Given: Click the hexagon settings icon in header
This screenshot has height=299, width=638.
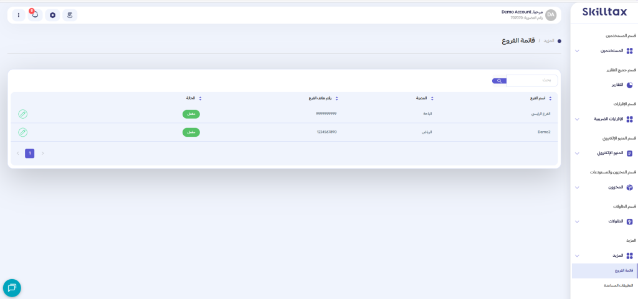Looking at the screenshot, I should [53, 15].
